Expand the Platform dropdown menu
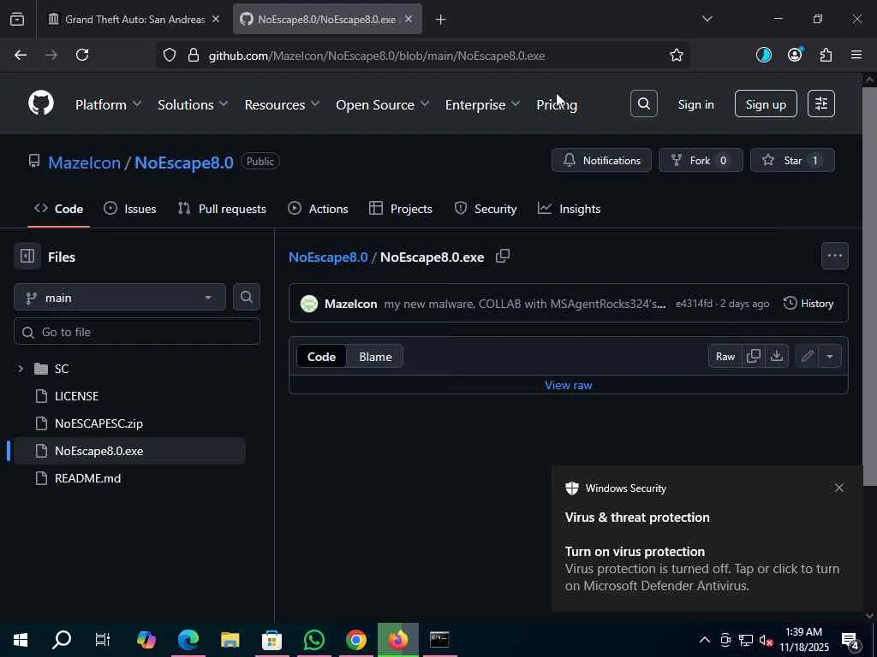 [x=109, y=104]
